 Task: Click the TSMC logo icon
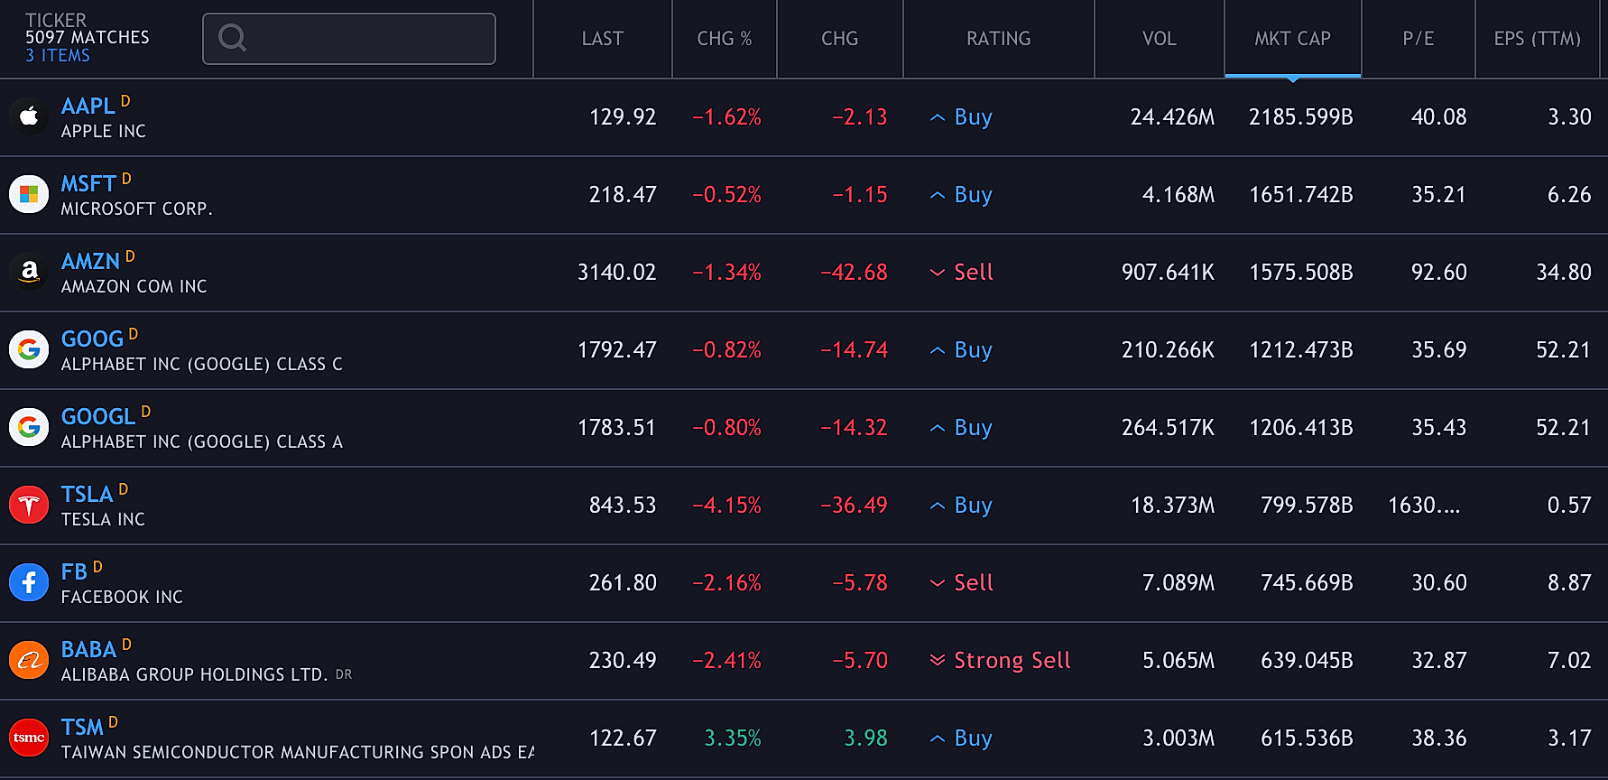point(29,738)
